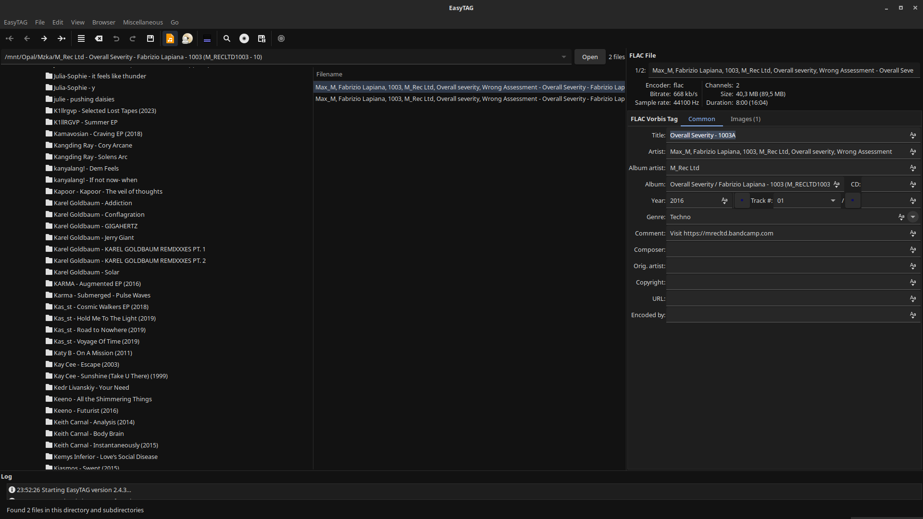Toggle the directory tree browser view

[170, 38]
